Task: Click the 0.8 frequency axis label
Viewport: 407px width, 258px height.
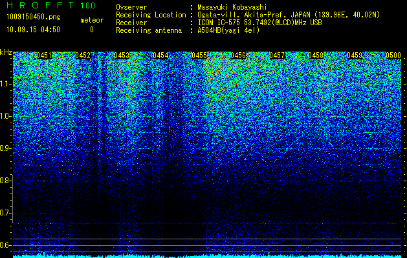Action: (x=5, y=181)
